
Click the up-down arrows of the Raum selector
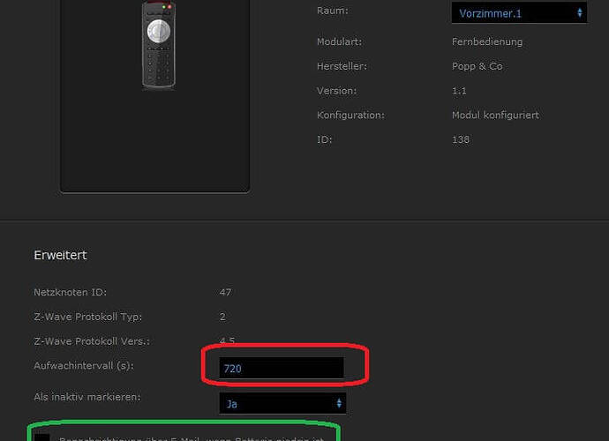tap(580, 13)
